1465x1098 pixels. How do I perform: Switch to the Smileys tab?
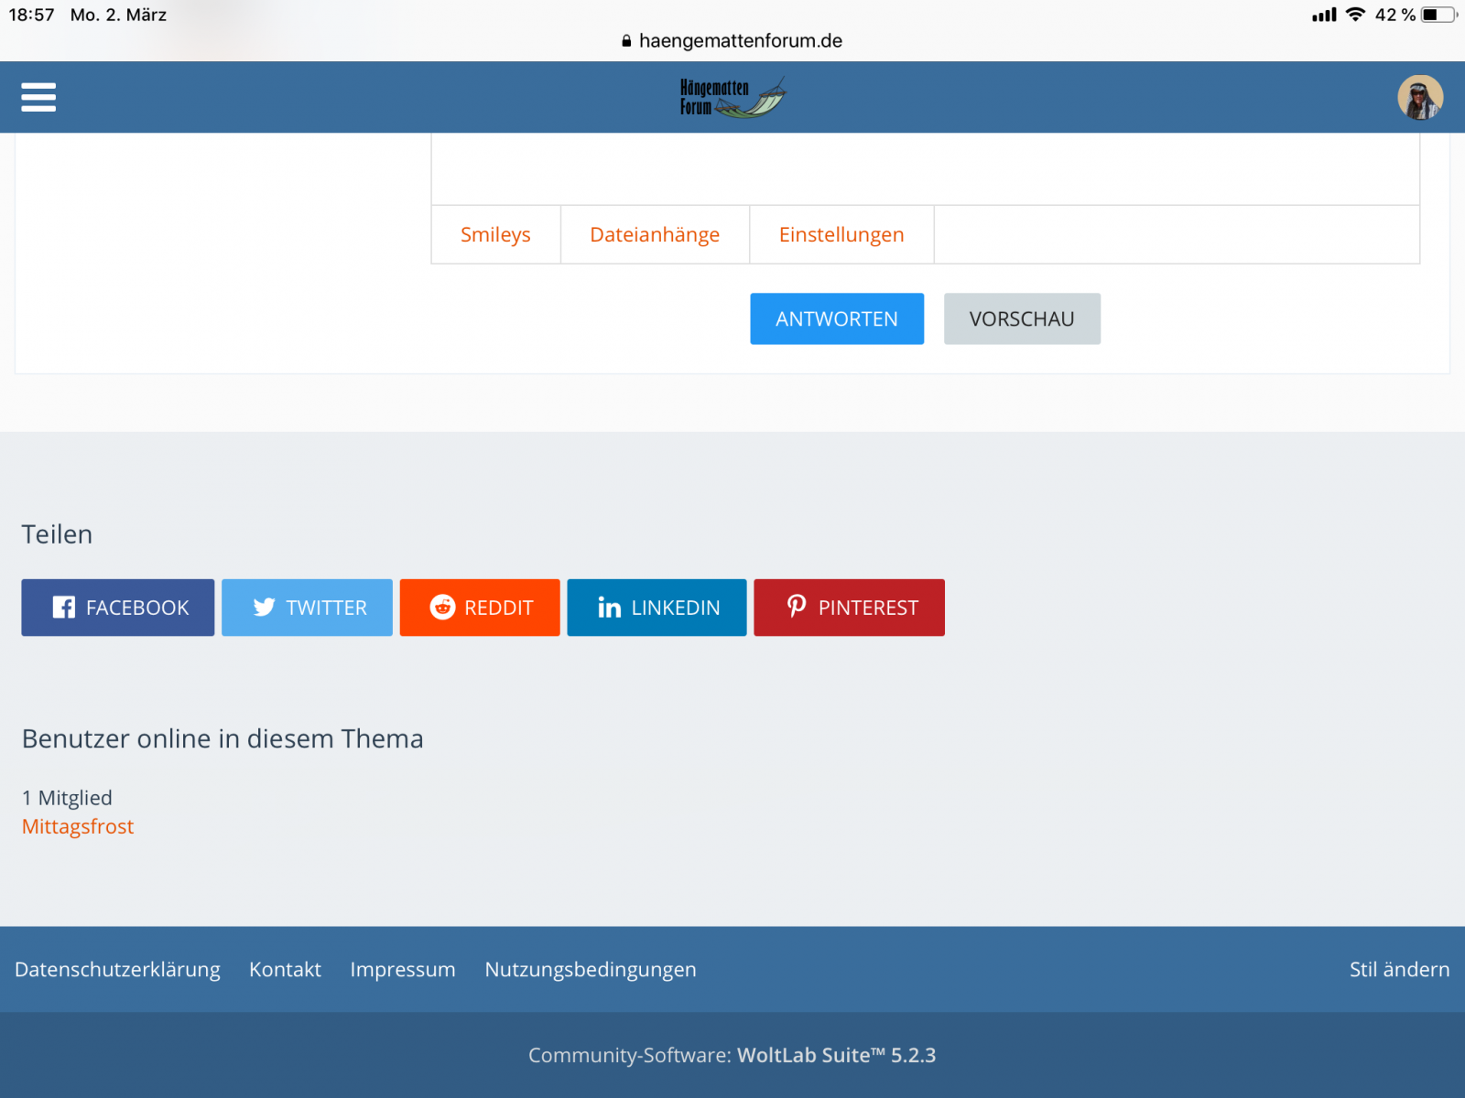click(495, 235)
